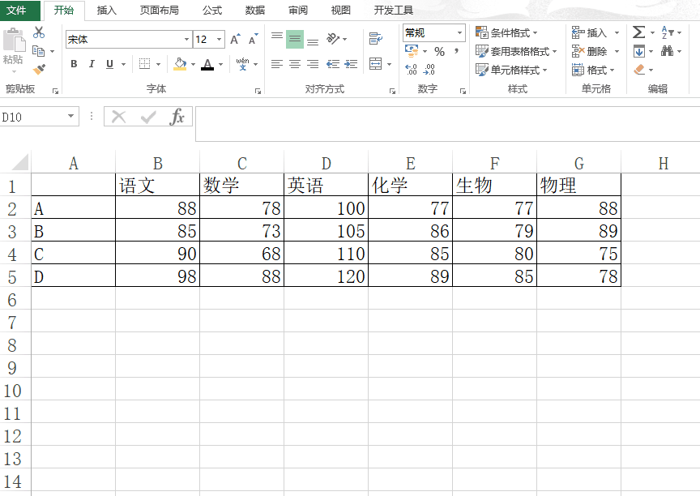Click the Paste clipboard icon
Viewport: 700px width, 496px height.
(x=14, y=41)
